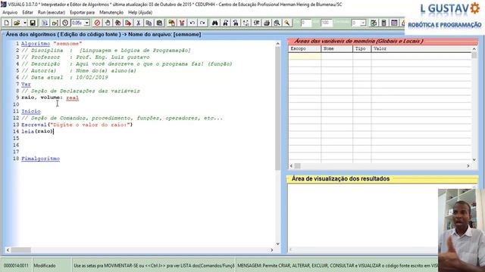Click variables table scroll right arrow

[468, 166]
